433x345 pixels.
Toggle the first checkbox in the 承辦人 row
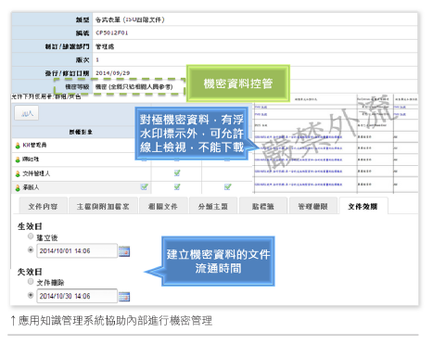[x=144, y=187]
